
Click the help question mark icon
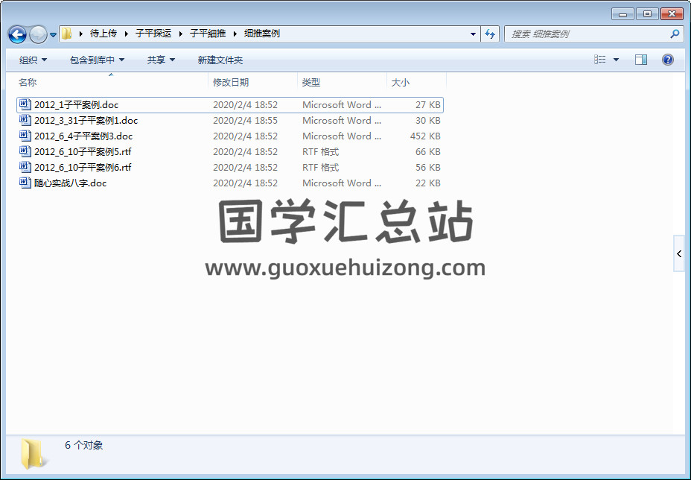click(x=668, y=60)
